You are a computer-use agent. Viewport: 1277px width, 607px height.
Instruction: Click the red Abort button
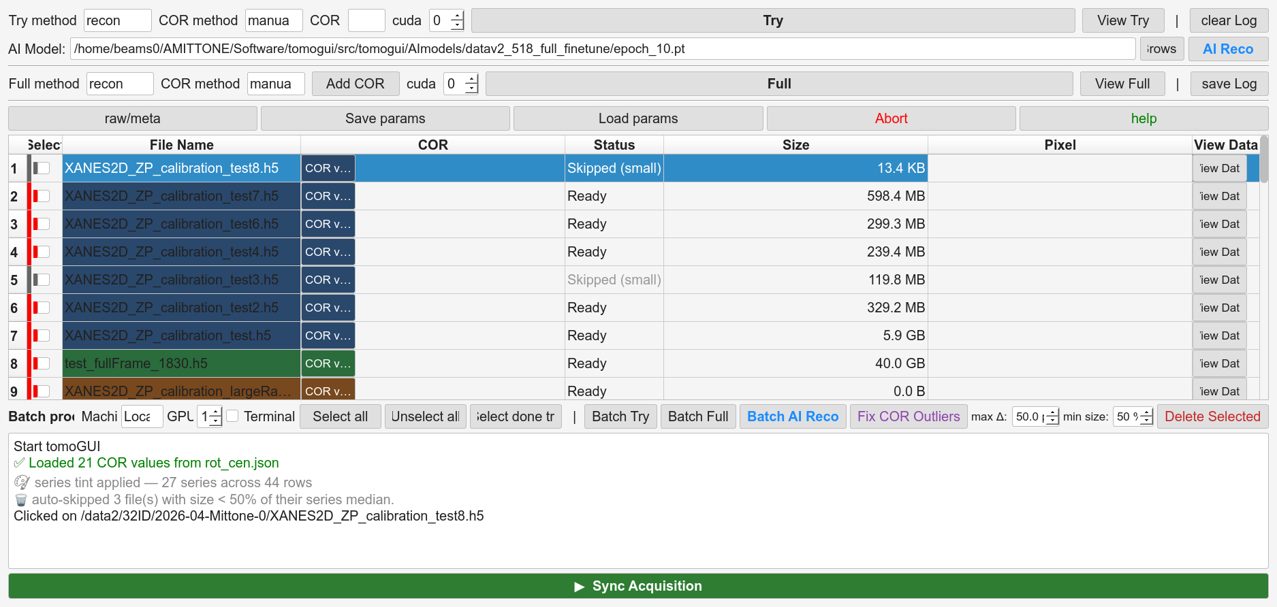point(891,118)
